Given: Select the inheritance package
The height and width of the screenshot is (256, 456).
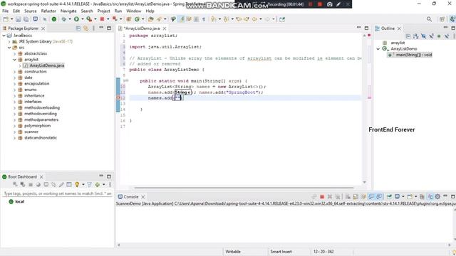Looking at the screenshot, I should click(34, 96).
